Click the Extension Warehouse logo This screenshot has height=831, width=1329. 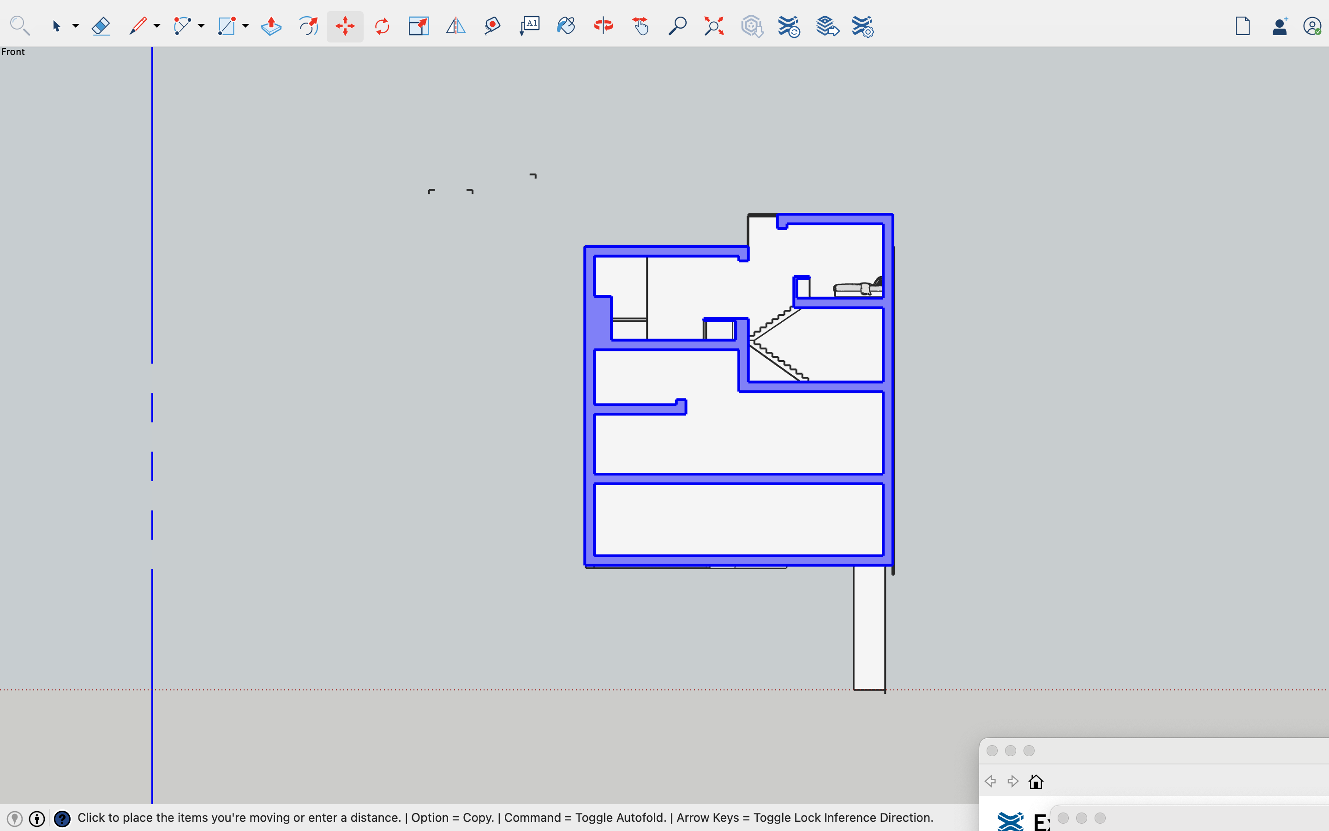click(x=1010, y=821)
